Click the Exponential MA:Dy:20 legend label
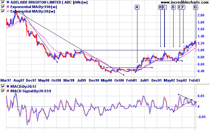 tap(33, 11)
